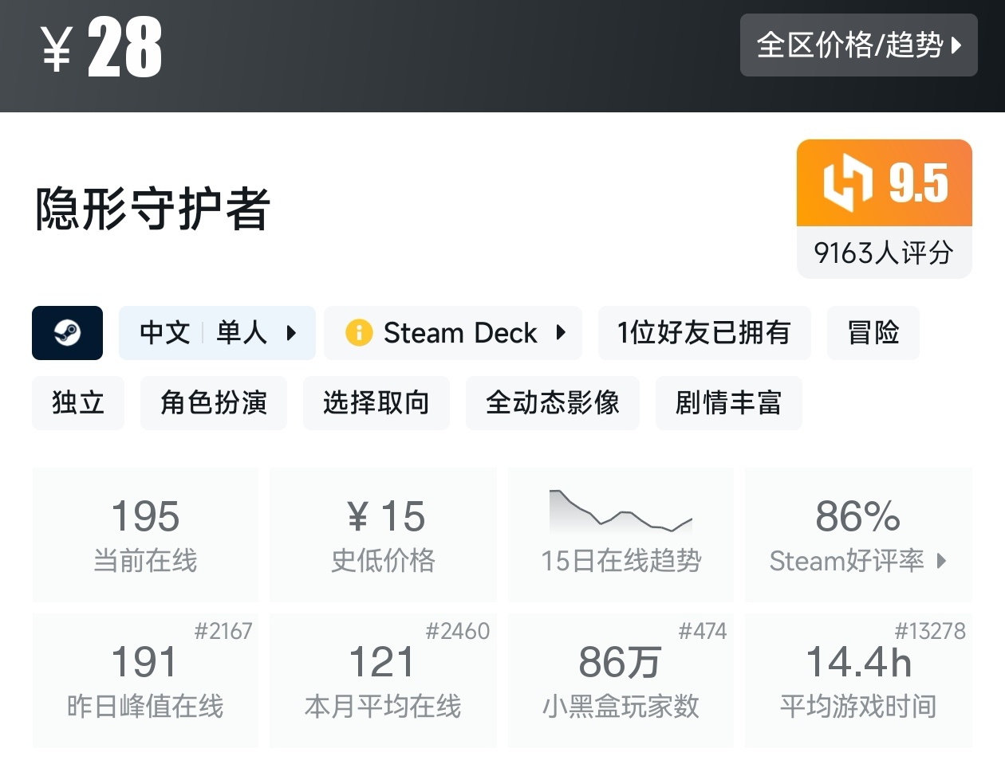View the 15日在线趋势 sparkline chart
1005x764 pixels.
coord(621,511)
